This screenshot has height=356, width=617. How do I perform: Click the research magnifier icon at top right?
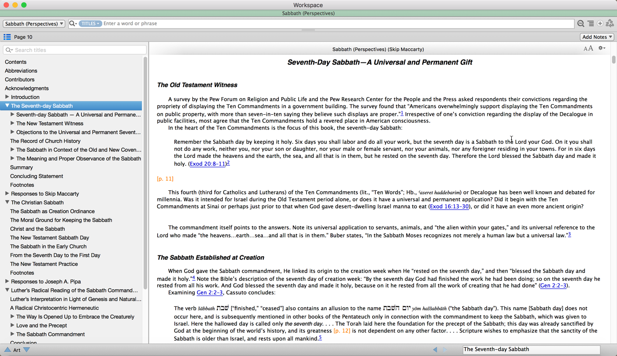[x=581, y=24]
